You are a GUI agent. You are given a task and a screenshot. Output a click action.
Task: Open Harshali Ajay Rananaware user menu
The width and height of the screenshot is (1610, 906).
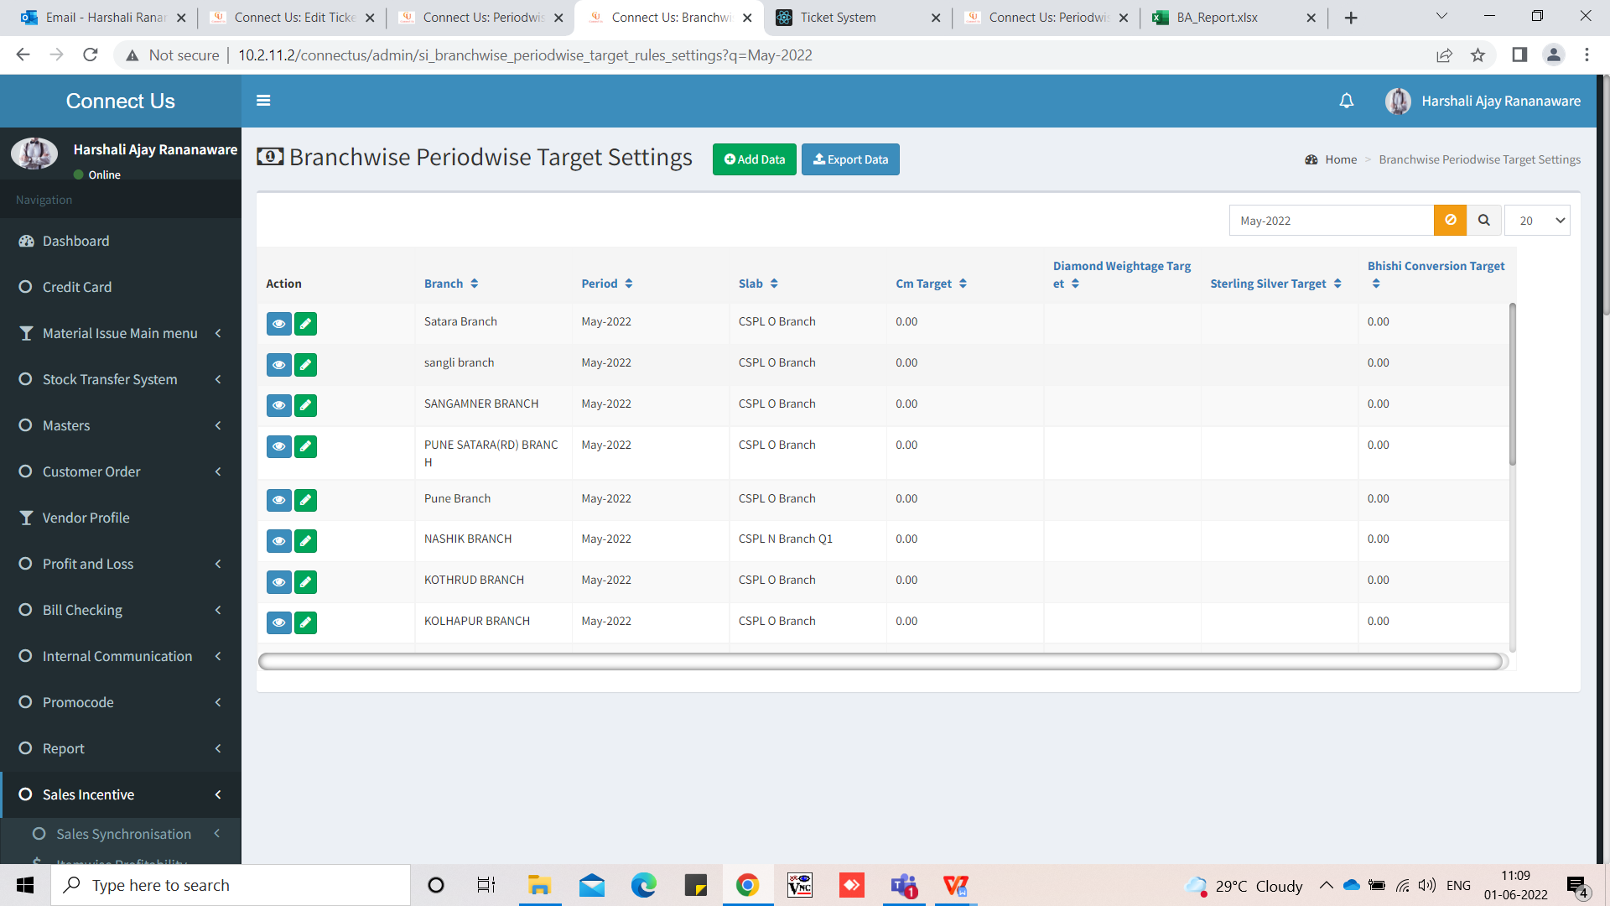(x=1483, y=101)
